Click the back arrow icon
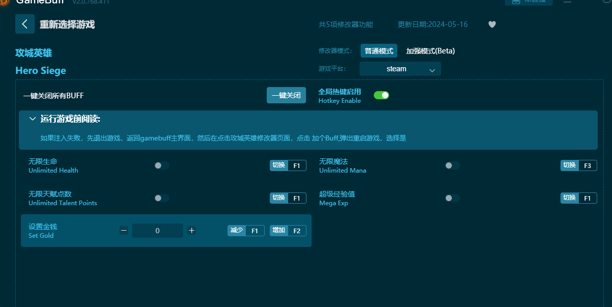 pos(24,24)
